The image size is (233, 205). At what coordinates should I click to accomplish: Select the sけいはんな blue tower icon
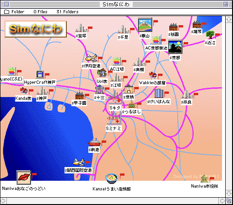pos(159,93)
